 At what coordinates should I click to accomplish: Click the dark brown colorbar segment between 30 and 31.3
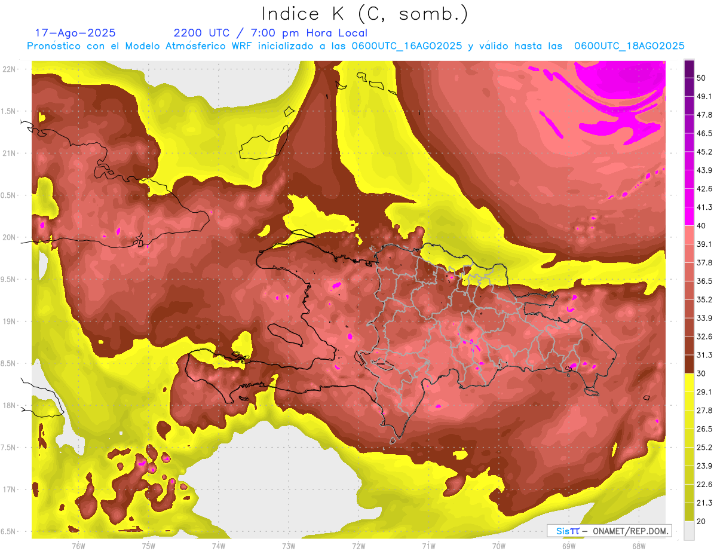point(689,364)
